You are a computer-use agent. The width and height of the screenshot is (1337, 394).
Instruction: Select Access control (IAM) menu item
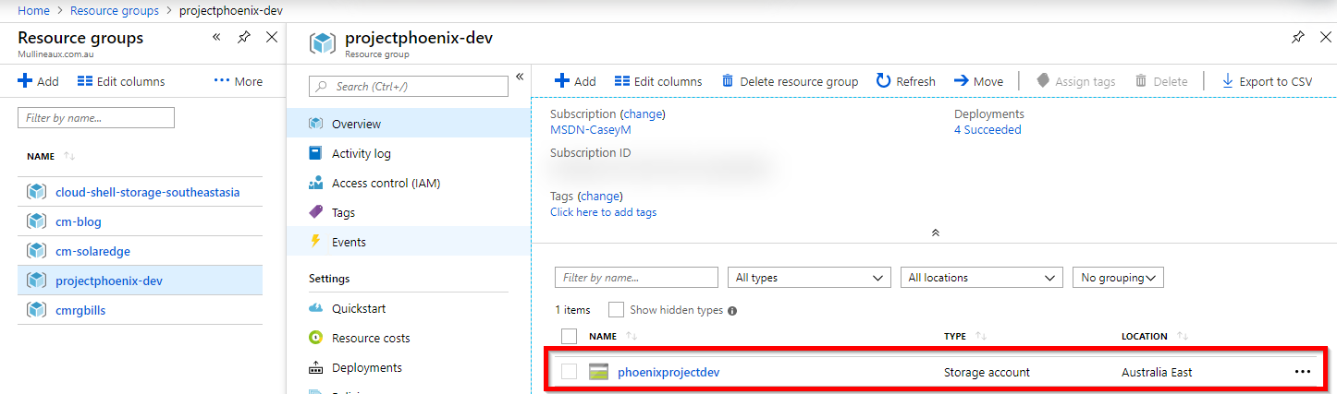point(386,183)
